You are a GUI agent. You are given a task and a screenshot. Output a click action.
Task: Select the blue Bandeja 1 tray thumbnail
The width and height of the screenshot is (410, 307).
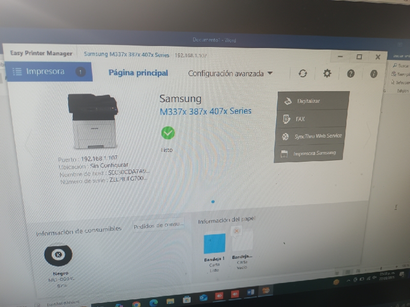point(214,244)
